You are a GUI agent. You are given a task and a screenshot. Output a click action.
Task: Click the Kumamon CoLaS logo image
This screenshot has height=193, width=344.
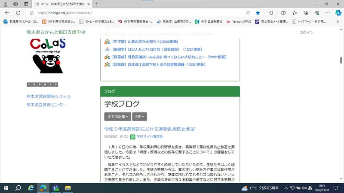pyautogui.click(x=49, y=56)
